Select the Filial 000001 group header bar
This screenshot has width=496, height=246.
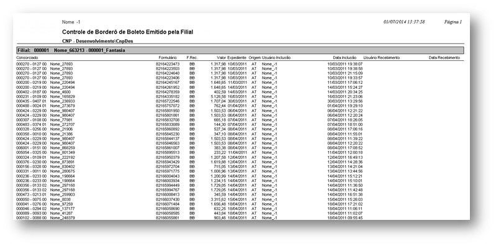(240, 50)
